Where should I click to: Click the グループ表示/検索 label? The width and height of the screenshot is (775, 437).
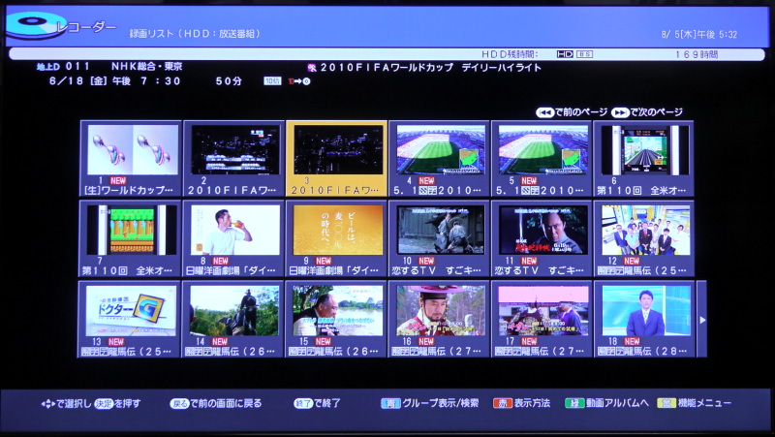[441, 403]
